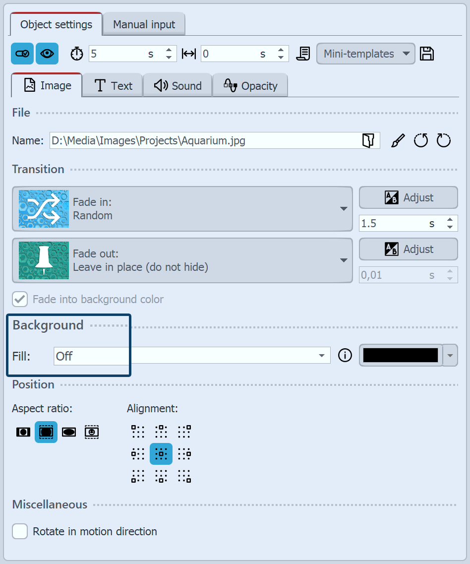Decrease fade-in time with down arrow
This screenshot has width=470, height=564.
pos(450,227)
